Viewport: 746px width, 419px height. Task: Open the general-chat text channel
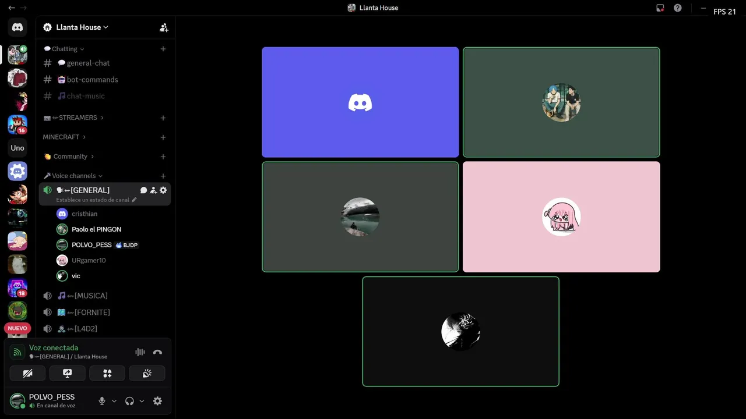pos(105,63)
